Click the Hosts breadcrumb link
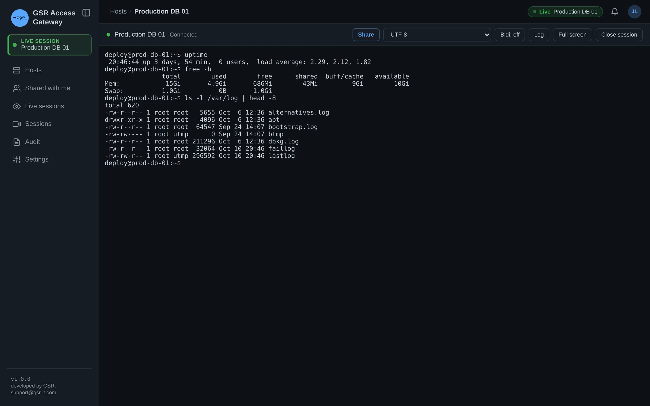Image resolution: width=650 pixels, height=406 pixels. [118, 11]
